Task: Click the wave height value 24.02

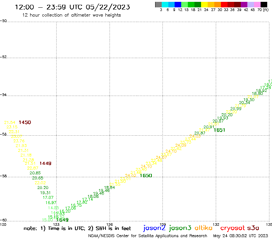Action: click(x=130, y=175)
